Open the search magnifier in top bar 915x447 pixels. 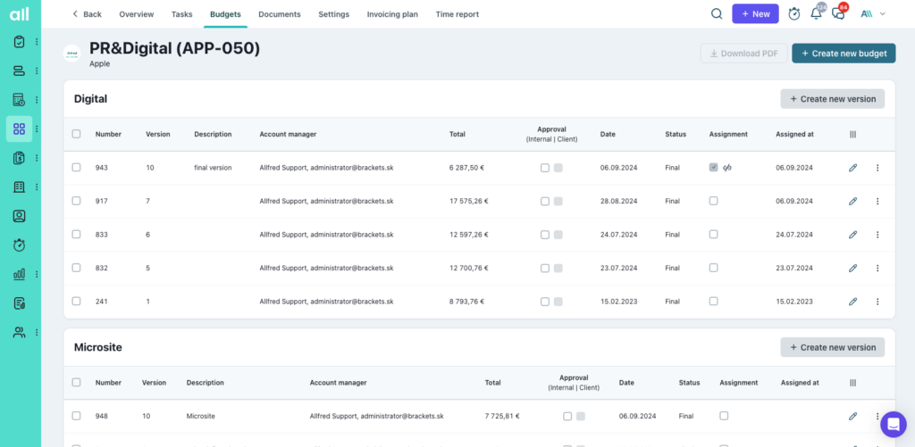click(x=717, y=14)
